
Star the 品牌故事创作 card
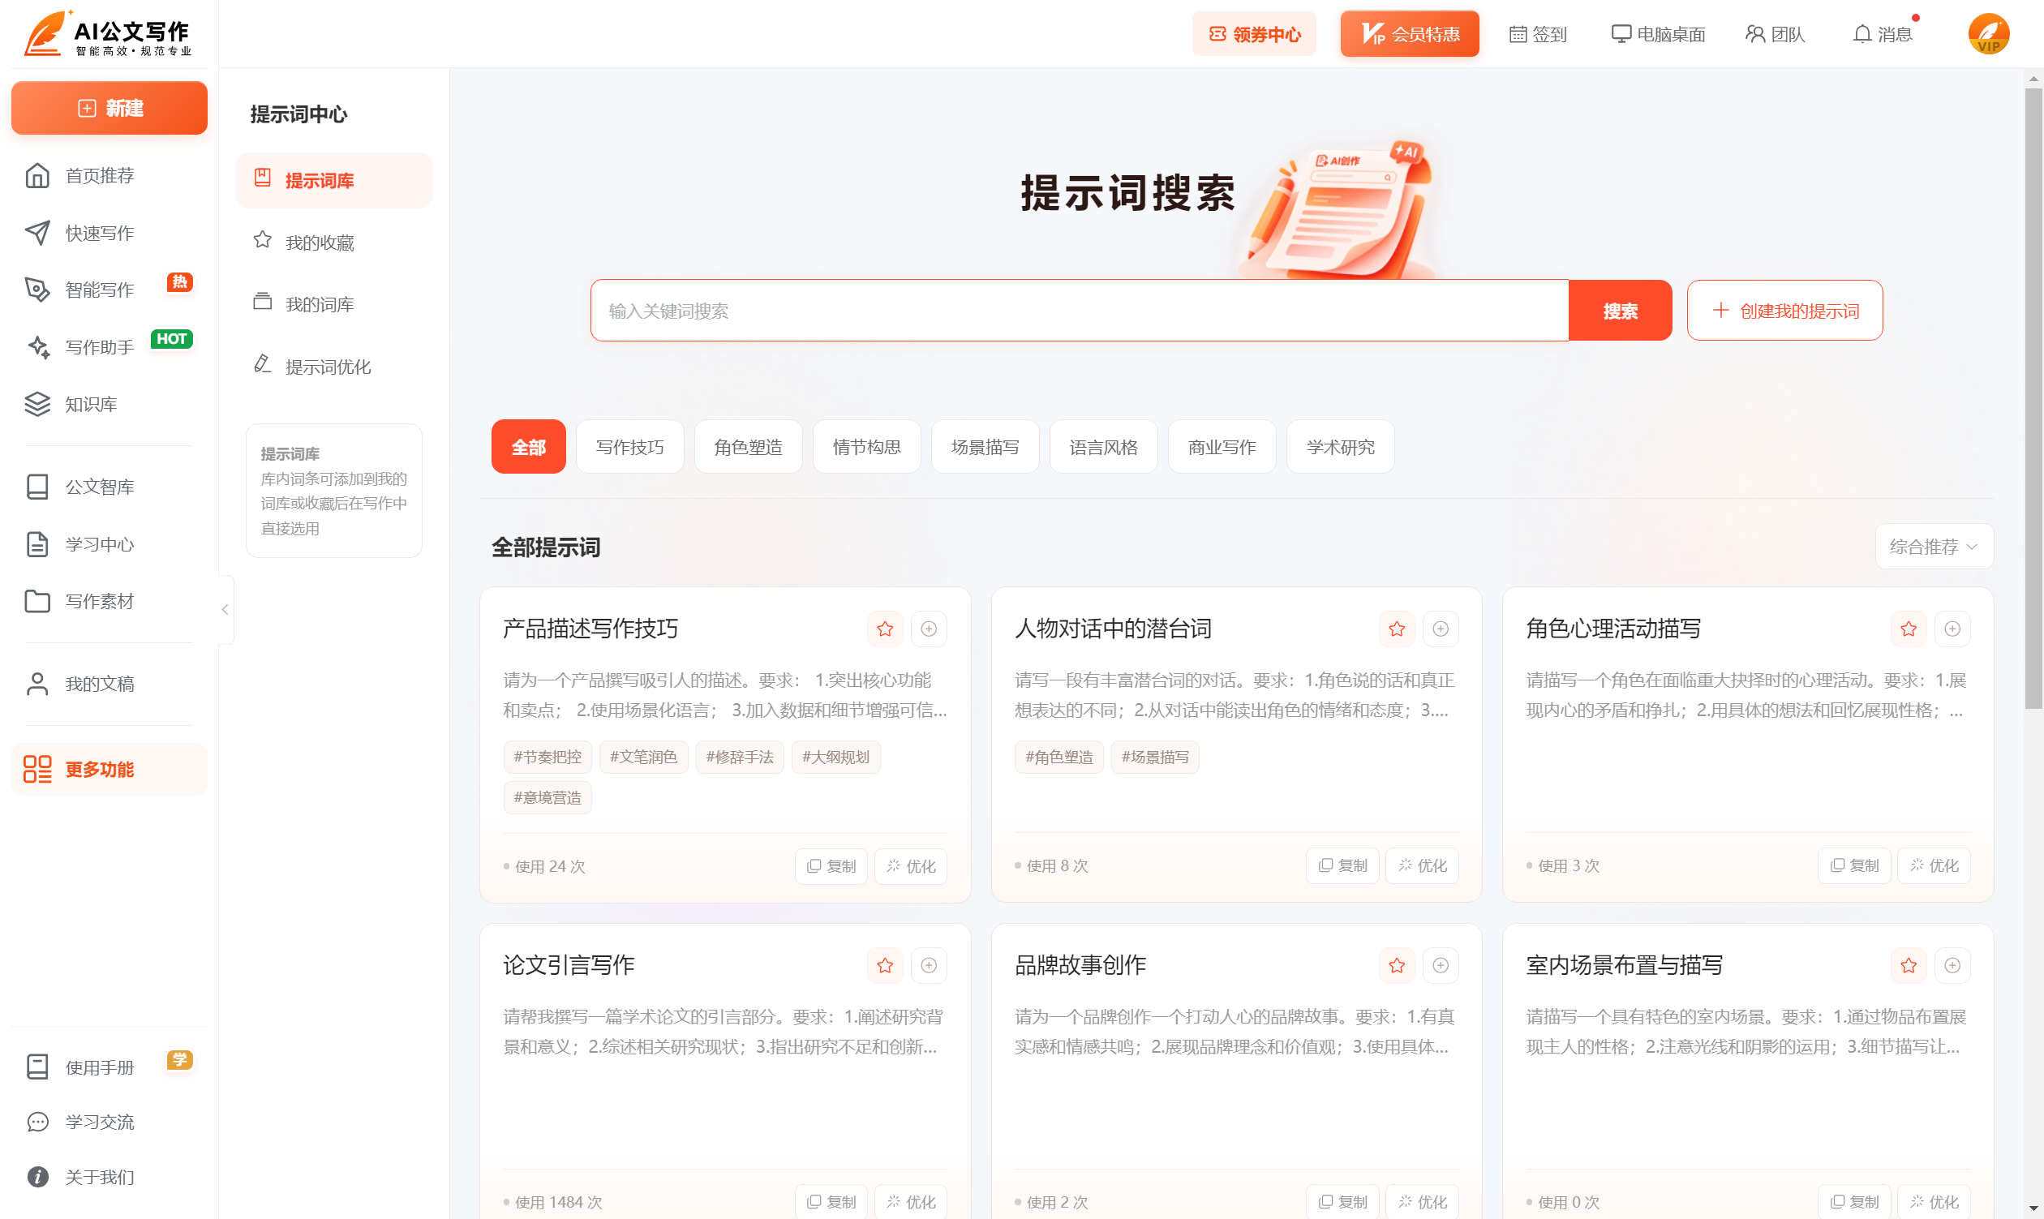pyautogui.click(x=1397, y=965)
